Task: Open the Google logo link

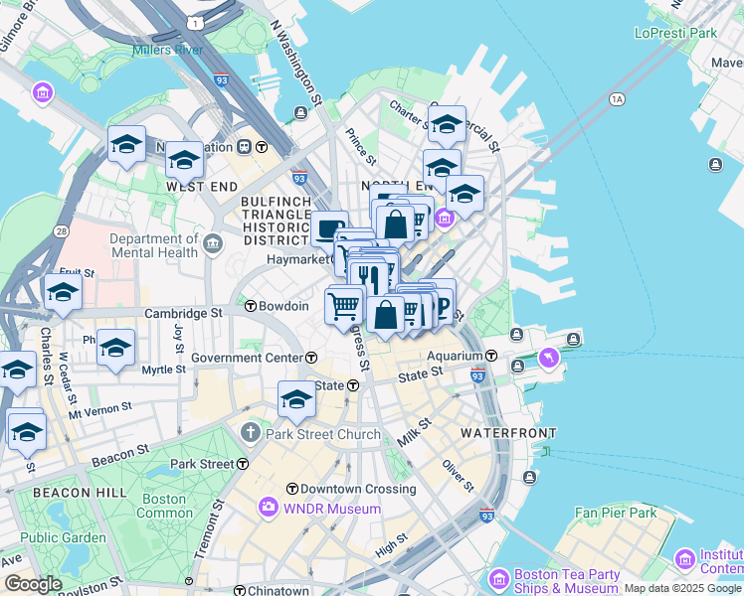Action: [x=33, y=585]
